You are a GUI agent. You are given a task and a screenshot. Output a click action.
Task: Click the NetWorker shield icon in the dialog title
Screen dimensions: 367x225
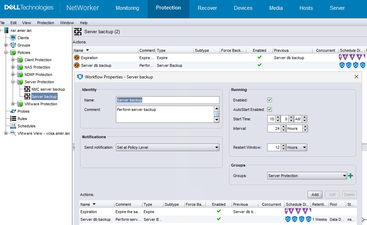point(80,77)
